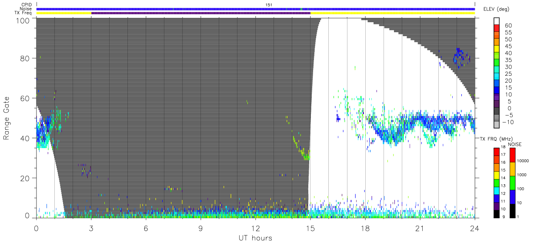The image size is (534, 247).
Task: Click the yellow segment of TX FRQ colorbar
Action: (x=497, y=175)
